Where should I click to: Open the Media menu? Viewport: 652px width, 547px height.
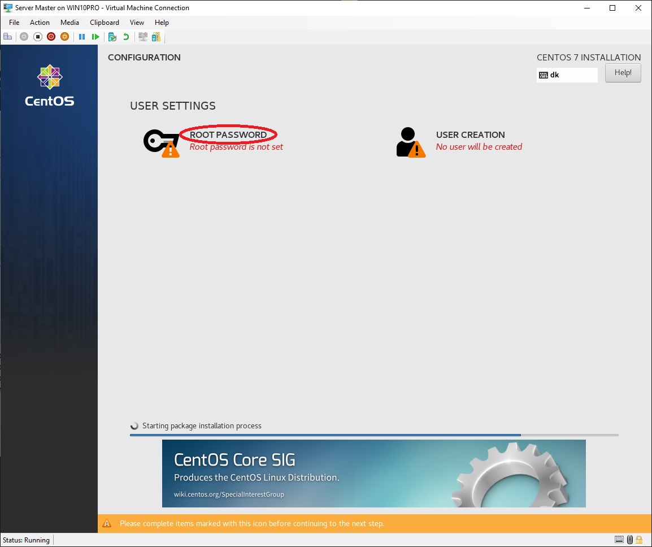[69, 23]
